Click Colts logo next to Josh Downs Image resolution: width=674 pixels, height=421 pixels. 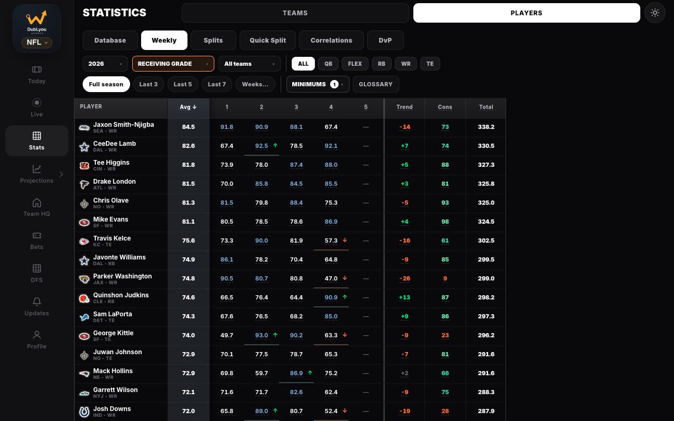pyautogui.click(x=84, y=412)
